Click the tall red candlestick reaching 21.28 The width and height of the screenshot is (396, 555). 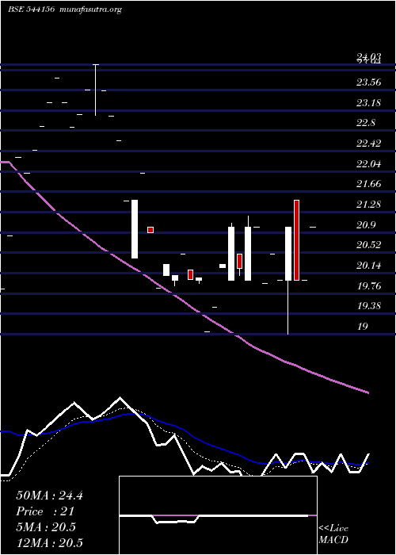(x=297, y=240)
